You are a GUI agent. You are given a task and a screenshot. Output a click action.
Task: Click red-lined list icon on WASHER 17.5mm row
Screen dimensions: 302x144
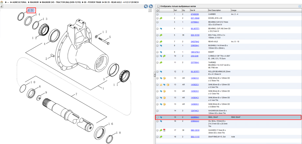tap(164, 130)
